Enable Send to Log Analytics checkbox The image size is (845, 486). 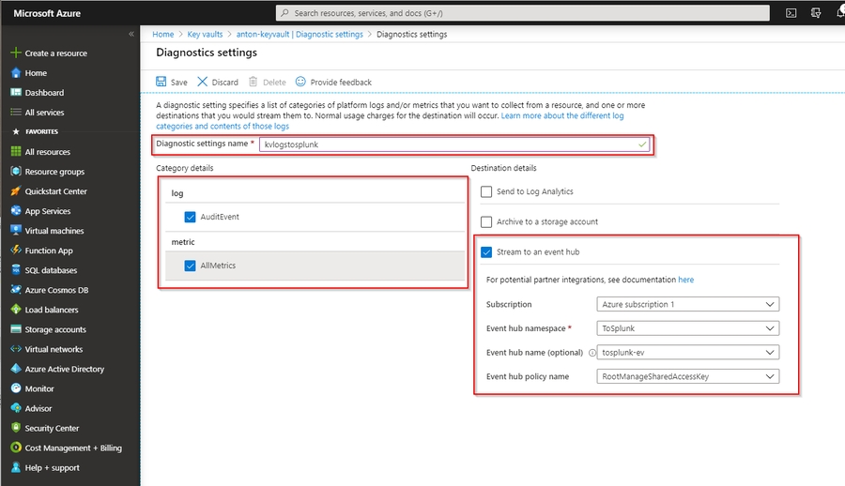click(486, 191)
